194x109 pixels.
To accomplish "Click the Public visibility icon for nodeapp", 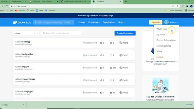I will (121, 43).
